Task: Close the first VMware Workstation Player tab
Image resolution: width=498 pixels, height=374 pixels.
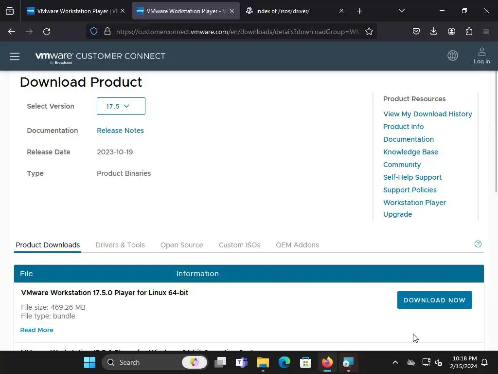Action: point(123,11)
